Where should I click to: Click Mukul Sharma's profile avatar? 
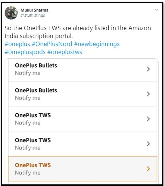pyautogui.click(x=11, y=13)
